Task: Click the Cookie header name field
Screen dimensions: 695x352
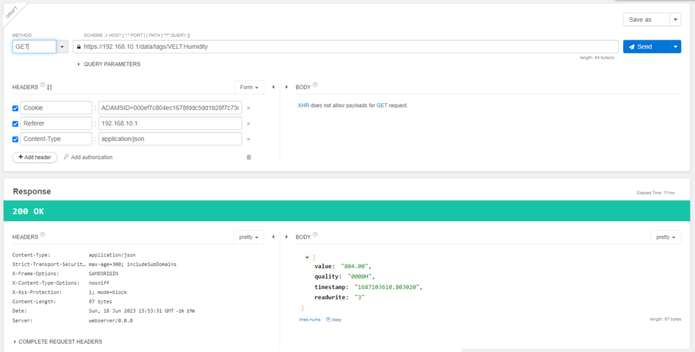Action: pos(56,108)
